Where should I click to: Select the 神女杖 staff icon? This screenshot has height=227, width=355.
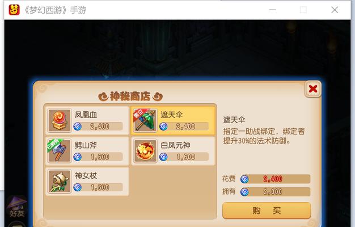(x=60, y=182)
